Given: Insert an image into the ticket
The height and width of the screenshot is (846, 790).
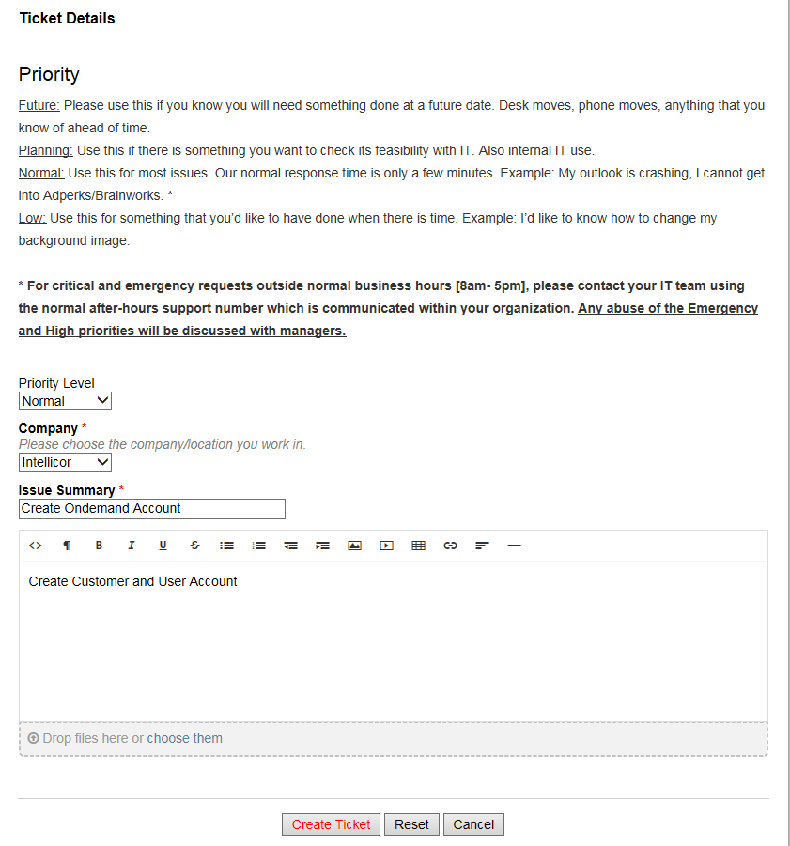Looking at the screenshot, I should [x=354, y=546].
